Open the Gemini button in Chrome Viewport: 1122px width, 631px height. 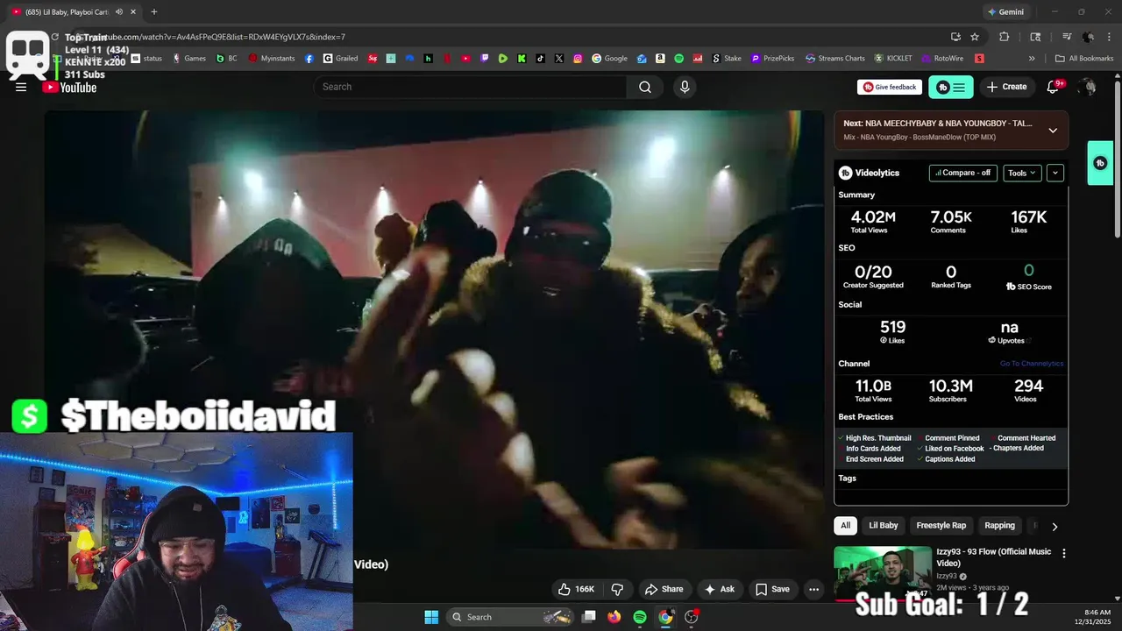coord(1005,12)
